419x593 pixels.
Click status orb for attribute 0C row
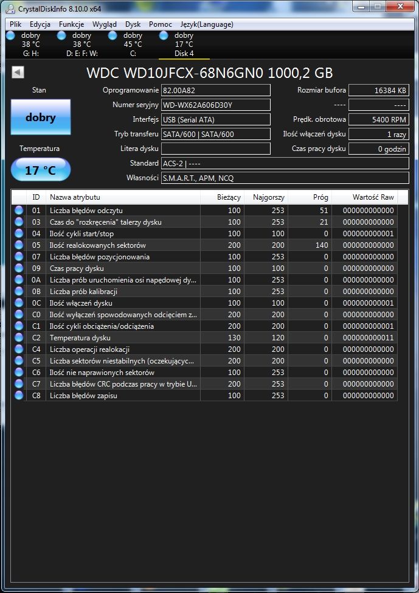18,303
